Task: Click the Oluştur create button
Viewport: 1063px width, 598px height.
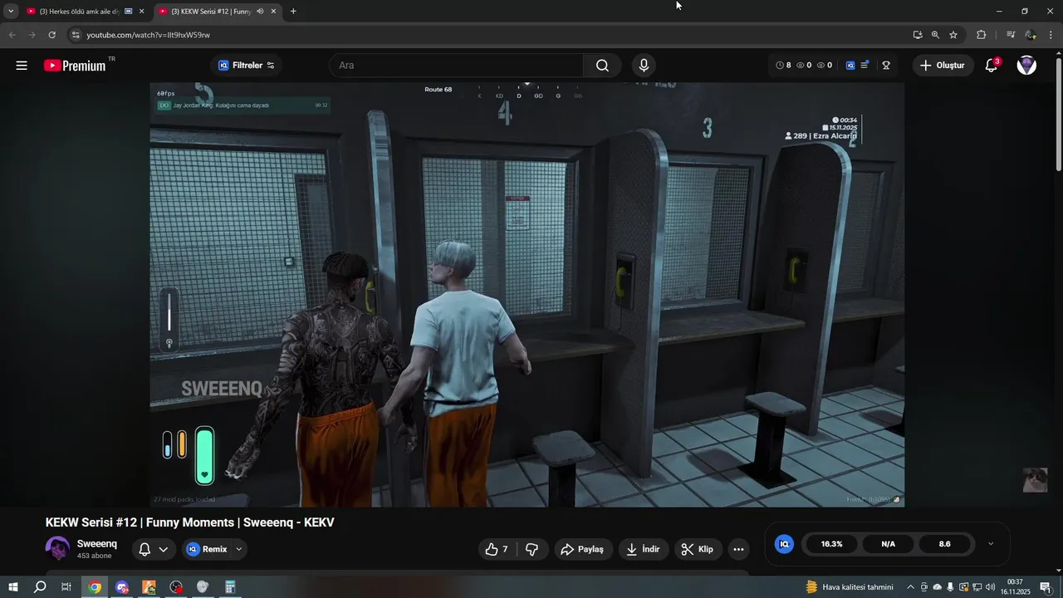Action: [x=943, y=66]
